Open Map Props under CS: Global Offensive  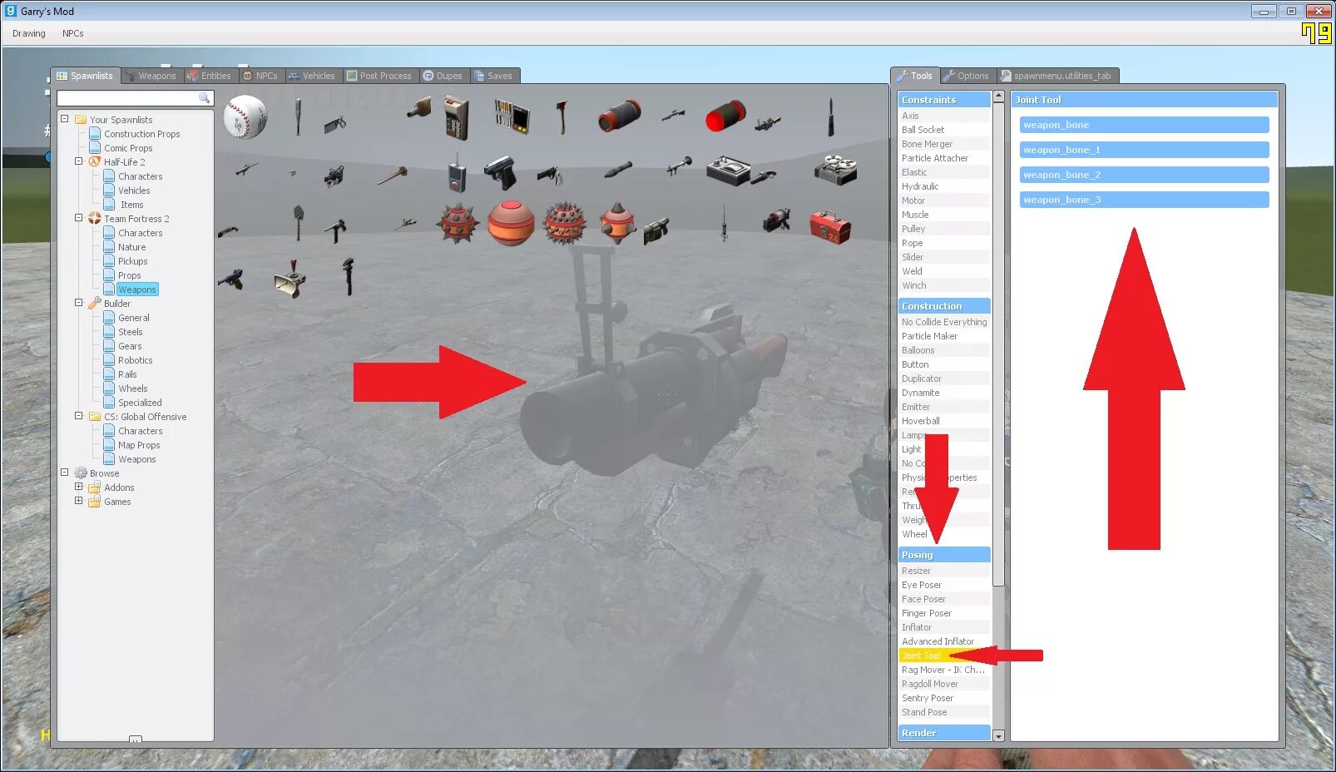tap(139, 445)
